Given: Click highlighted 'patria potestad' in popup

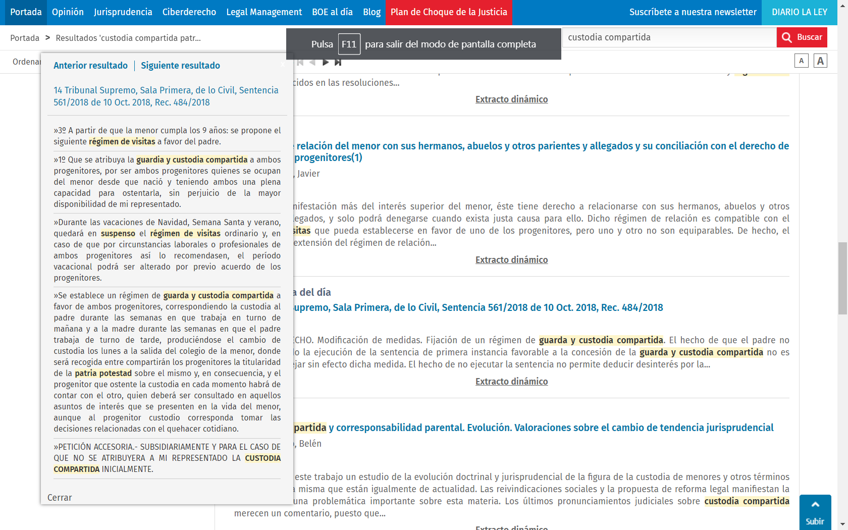Looking at the screenshot, I should click(103, 374).
